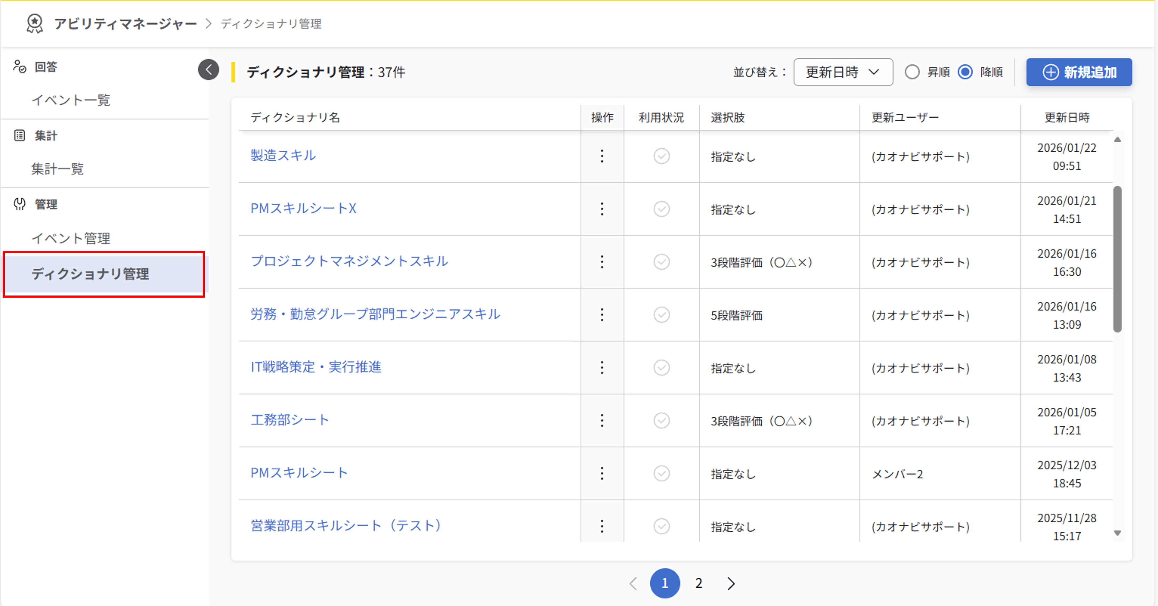Click the 集計 section icon in the sidebar

(19, 135)
